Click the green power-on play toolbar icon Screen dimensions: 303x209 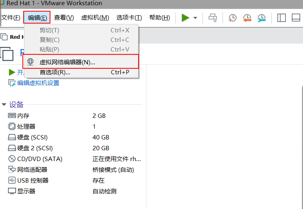coord(185,18)
